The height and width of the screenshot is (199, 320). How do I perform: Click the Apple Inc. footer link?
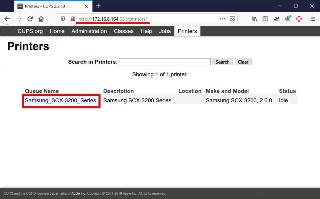[78, 193]
